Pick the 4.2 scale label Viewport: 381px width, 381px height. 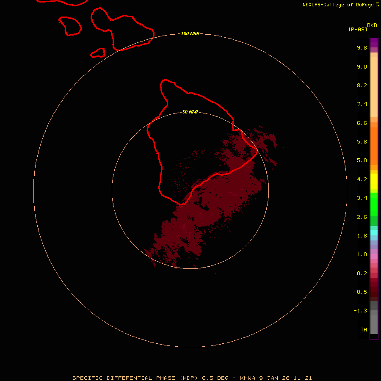point(362,179)
